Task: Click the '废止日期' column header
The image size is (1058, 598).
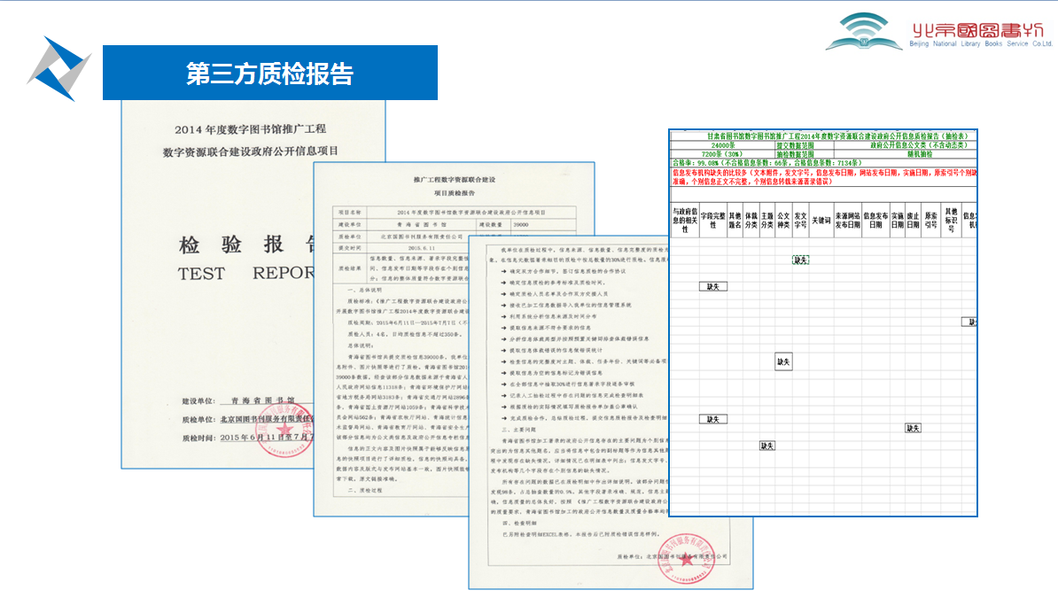Action: (x=913, y=220)
